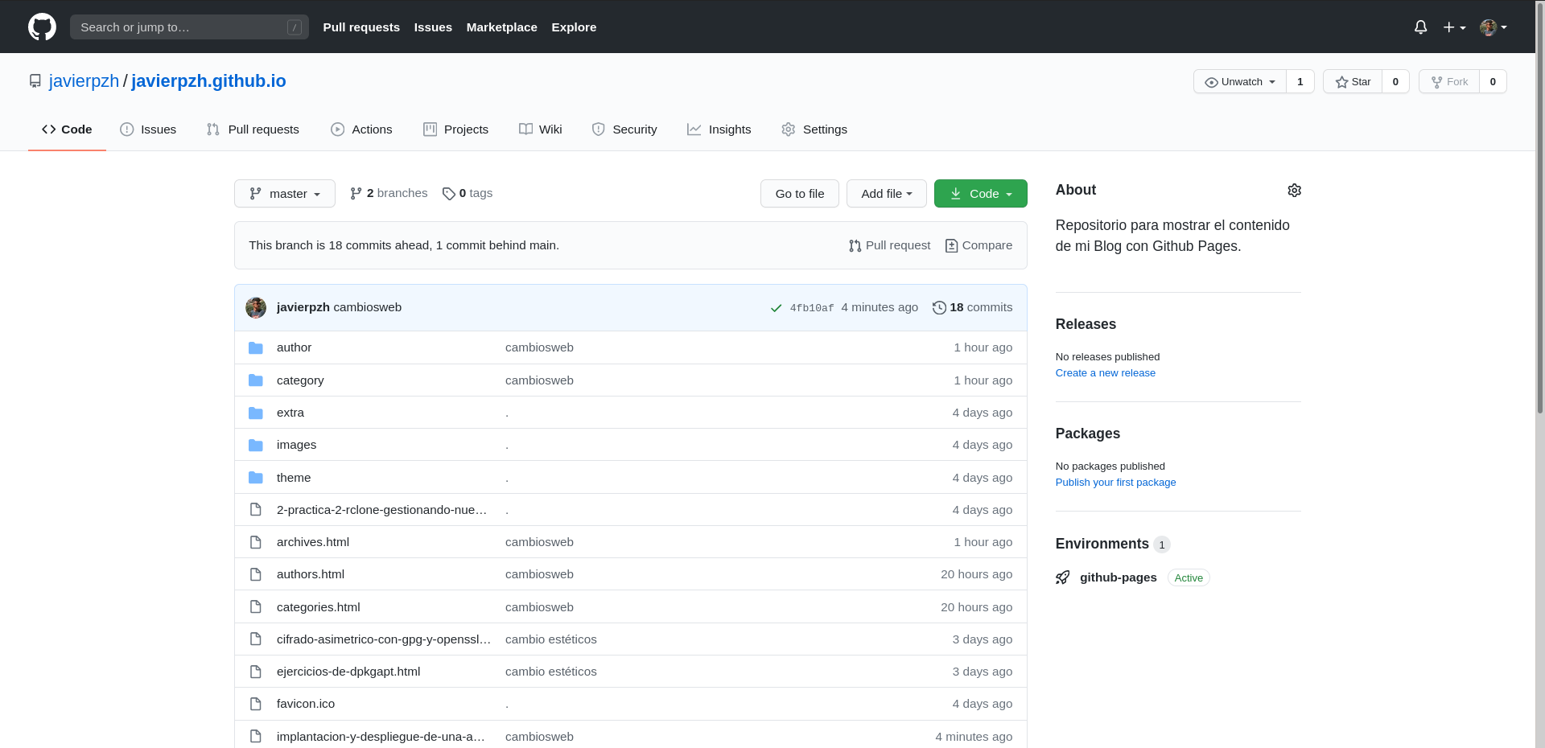
Task: Star this repository
Action: [1353, 81]
